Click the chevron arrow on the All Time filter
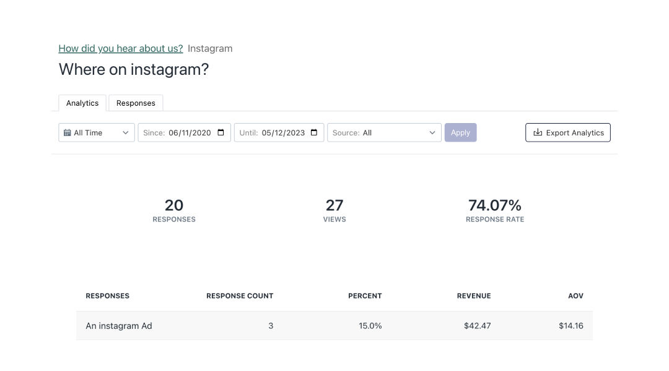 click(x=126, y=132)
